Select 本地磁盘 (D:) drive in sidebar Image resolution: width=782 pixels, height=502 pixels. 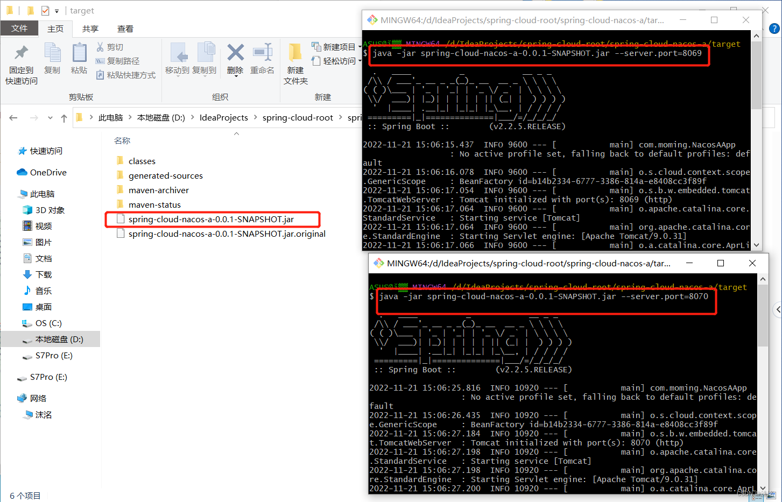point(50,339)
